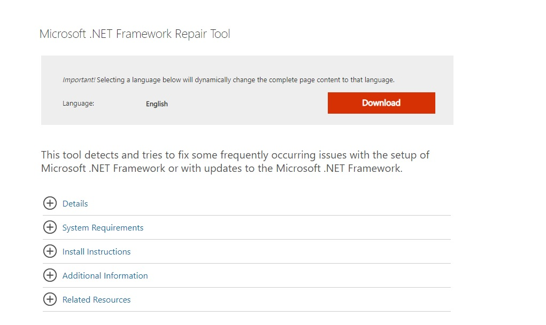The height and width of the screenshot is (325, 546).
Task: Click the plus icon beside Install Instructions
Action: tap(50, 251)
